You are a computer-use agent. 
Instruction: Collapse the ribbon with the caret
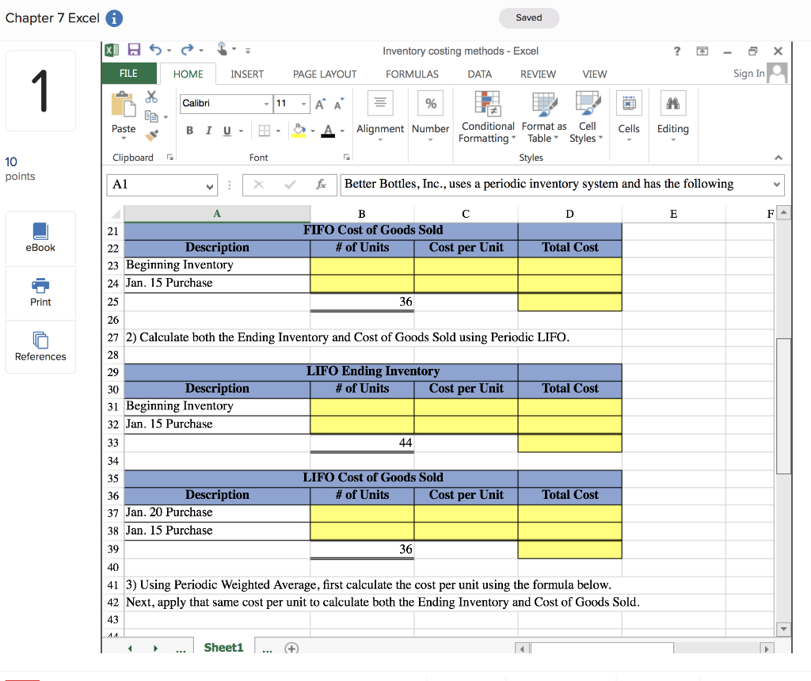click(x=779, y=158)
